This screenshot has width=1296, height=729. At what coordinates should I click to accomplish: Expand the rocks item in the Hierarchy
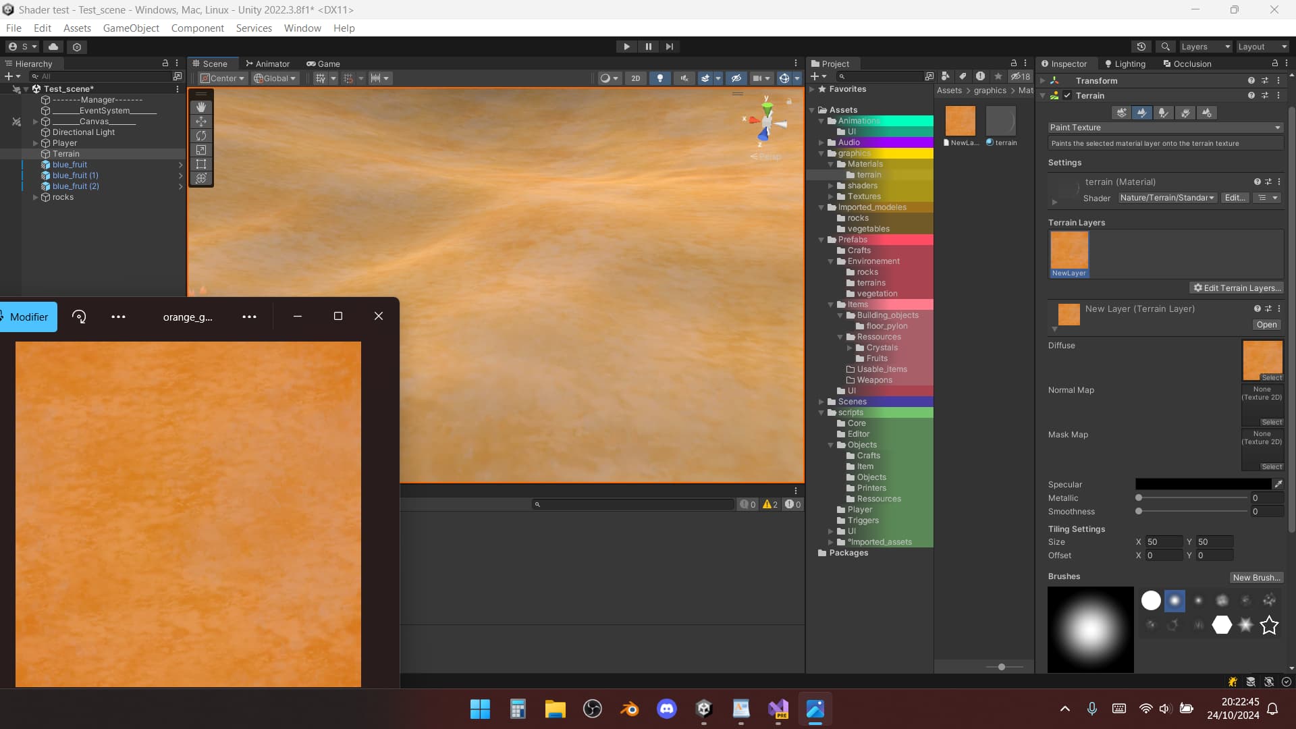coord(34,197)
